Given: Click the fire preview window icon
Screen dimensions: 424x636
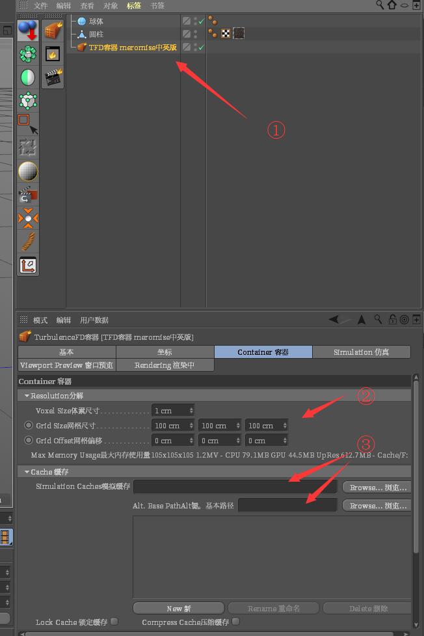Looking at the screenshot, I should tap(53, 54).
